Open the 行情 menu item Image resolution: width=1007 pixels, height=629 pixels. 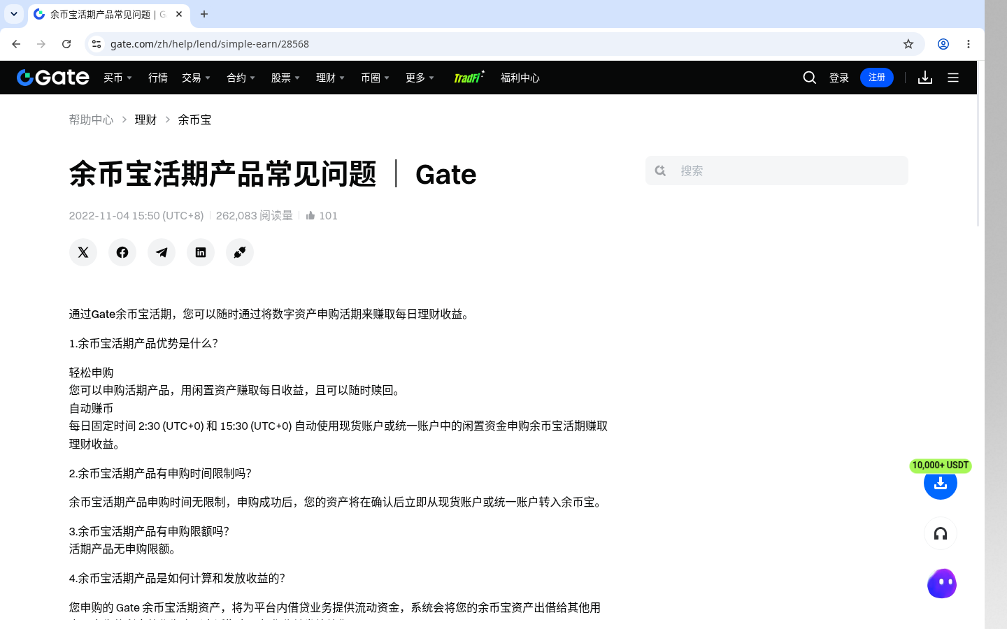click(x=158, y=78)
